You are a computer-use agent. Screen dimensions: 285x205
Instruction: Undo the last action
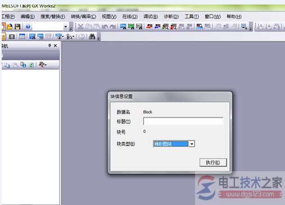[x=105, y=27]
